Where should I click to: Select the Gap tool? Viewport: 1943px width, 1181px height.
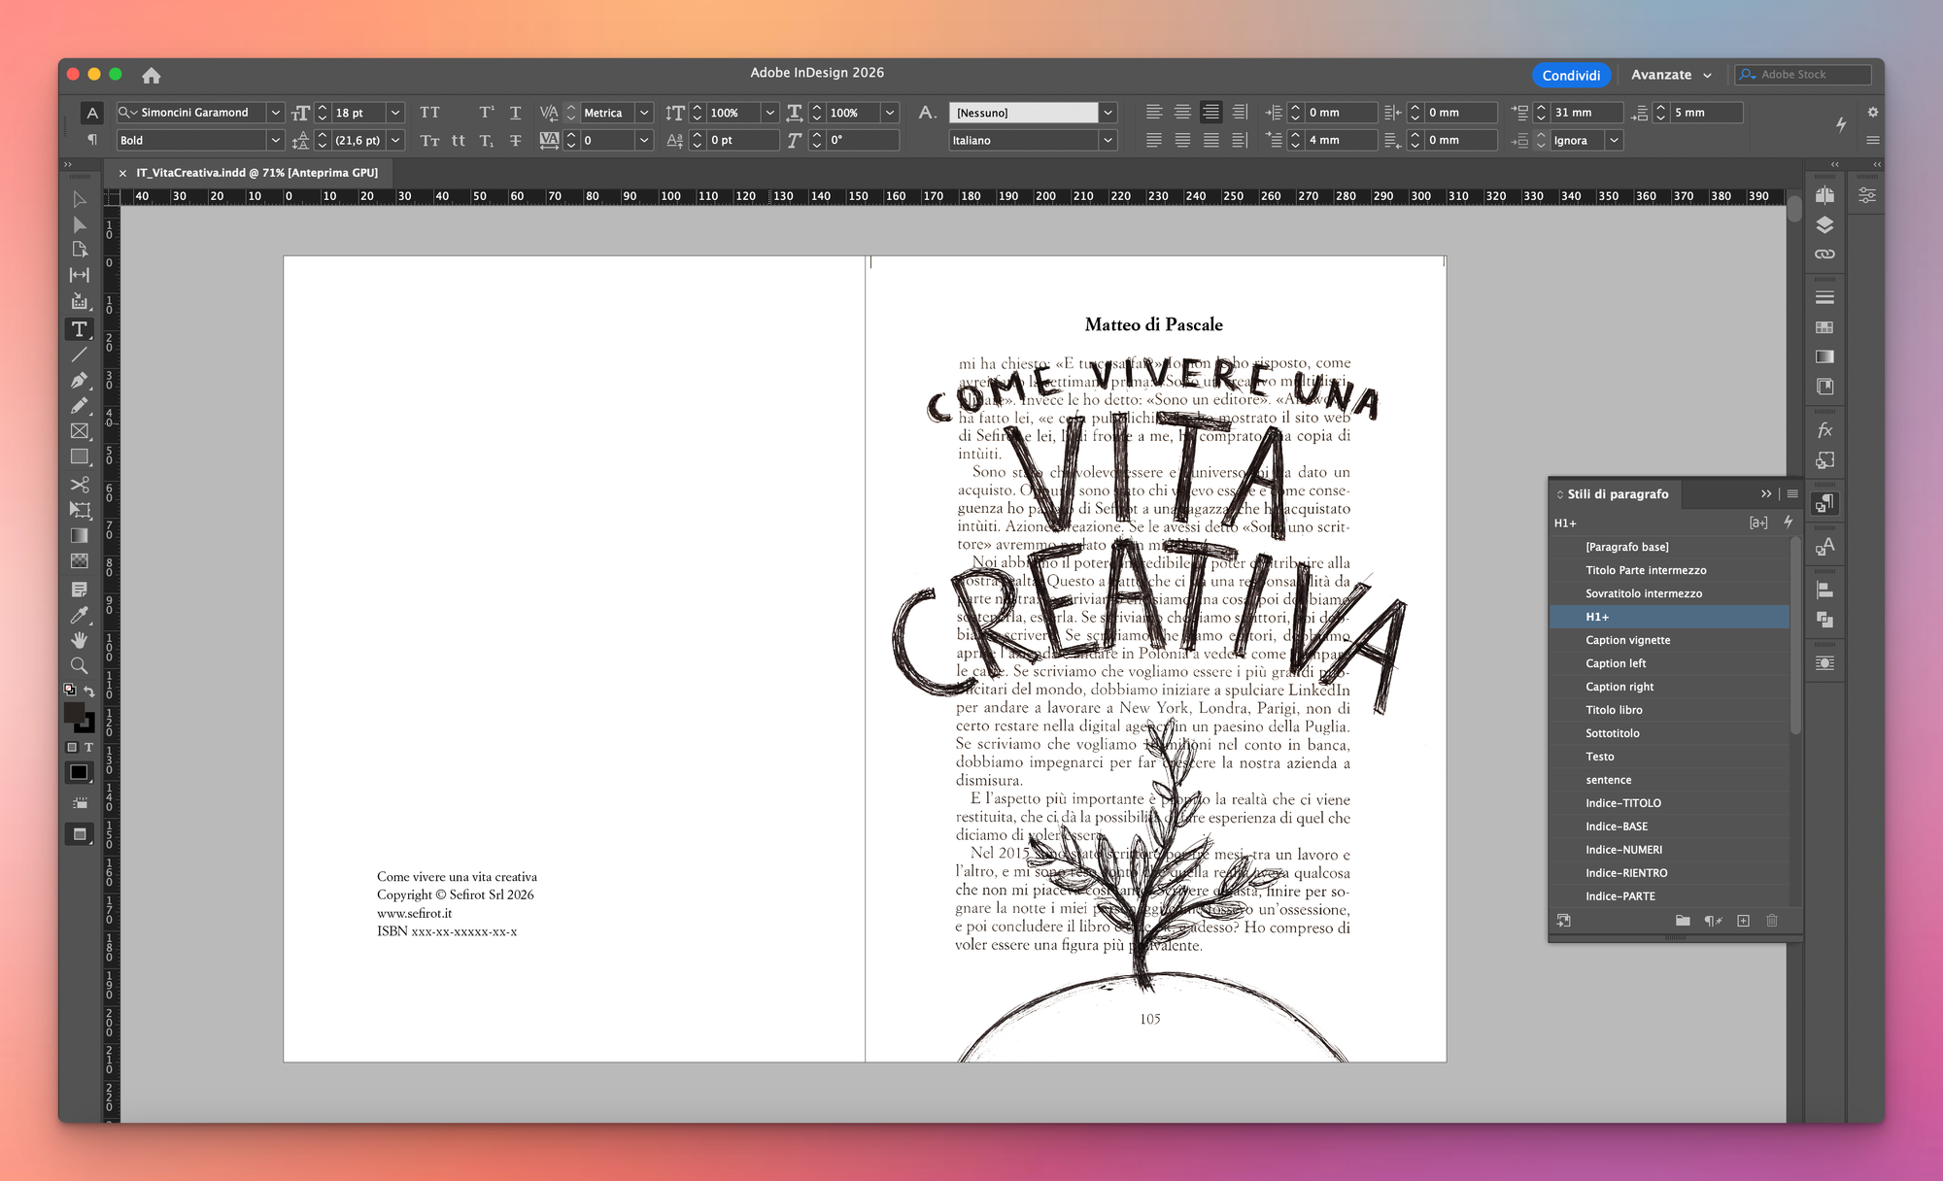(x=80, y=275)
